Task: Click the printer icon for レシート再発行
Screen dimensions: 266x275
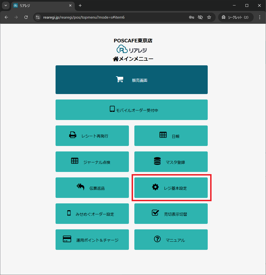Action: coord(73,135)
